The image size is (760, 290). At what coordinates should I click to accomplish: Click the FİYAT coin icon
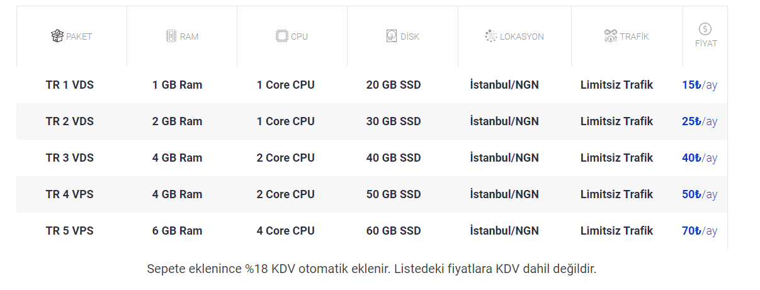[705, 29]
